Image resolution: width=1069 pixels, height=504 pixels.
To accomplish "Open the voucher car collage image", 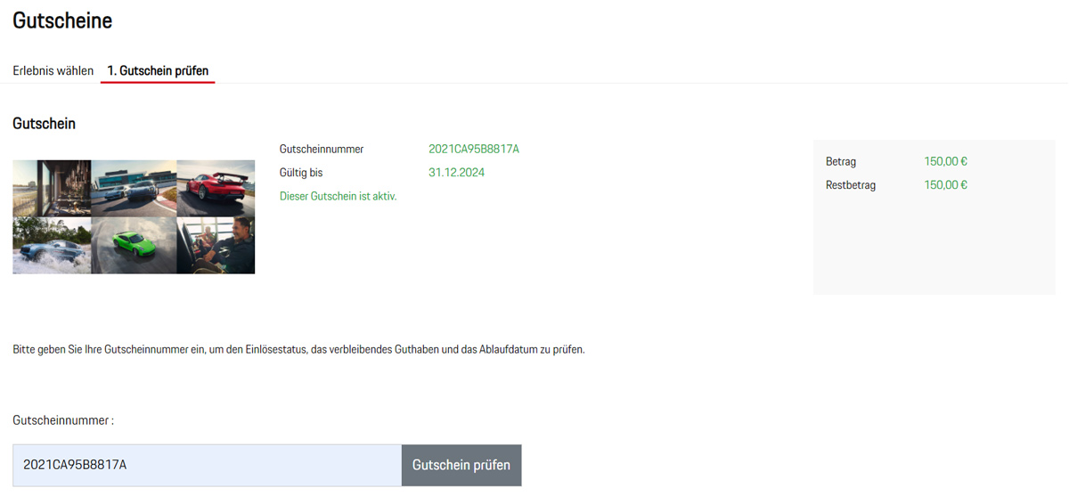I will [134, 216].
